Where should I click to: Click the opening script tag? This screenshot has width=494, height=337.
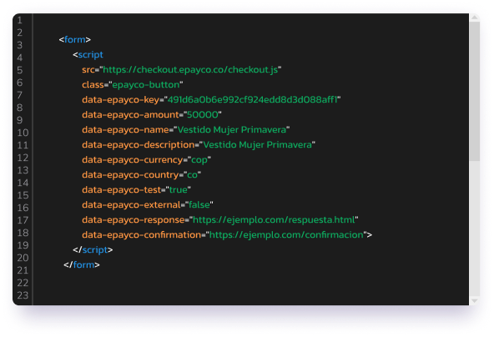[x=88, y=55]
